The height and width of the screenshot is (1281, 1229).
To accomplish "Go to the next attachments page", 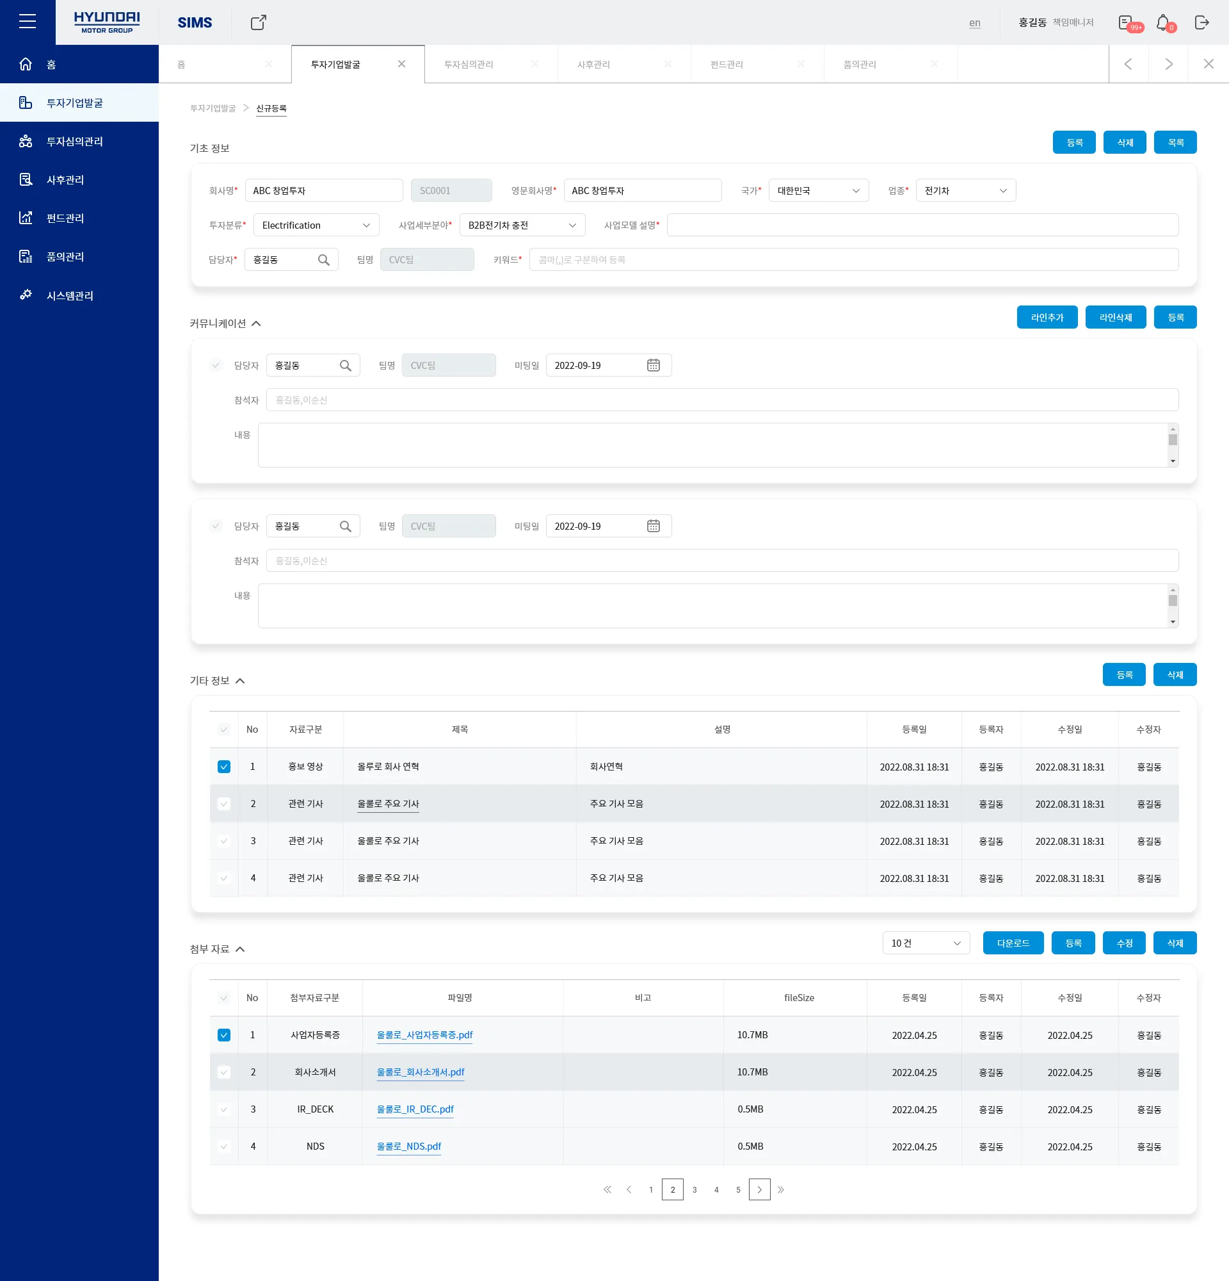I will pos(759,1189).
